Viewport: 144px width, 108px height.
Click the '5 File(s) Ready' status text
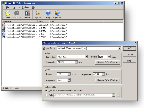(11, 89)
